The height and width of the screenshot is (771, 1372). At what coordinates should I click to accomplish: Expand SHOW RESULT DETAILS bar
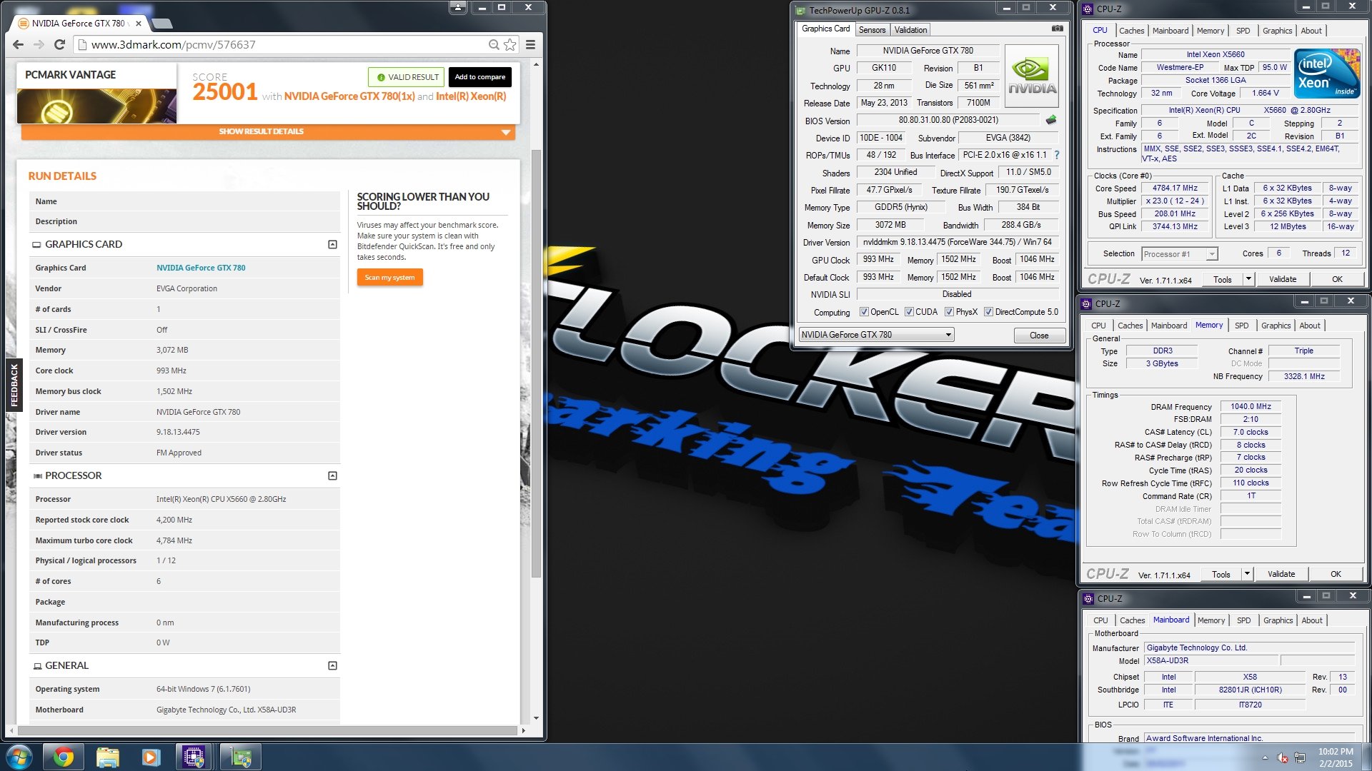268,131
